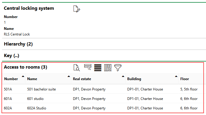The width and height of the screenshot is (206, 115).
Task: Click the '601 studio' name cell
Action: click(35, 99)
